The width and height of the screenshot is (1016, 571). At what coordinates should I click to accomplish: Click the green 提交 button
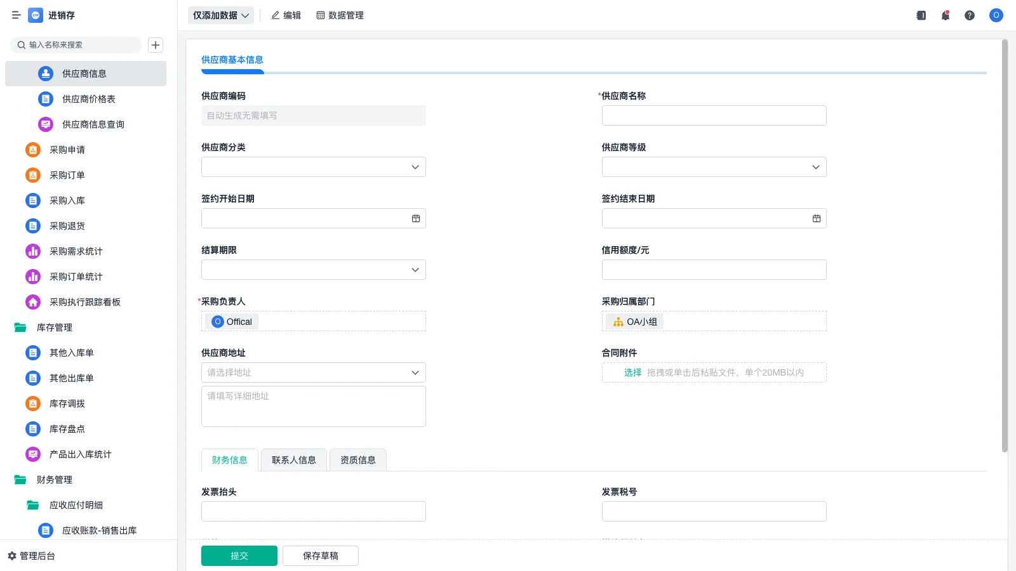[239, 556]
